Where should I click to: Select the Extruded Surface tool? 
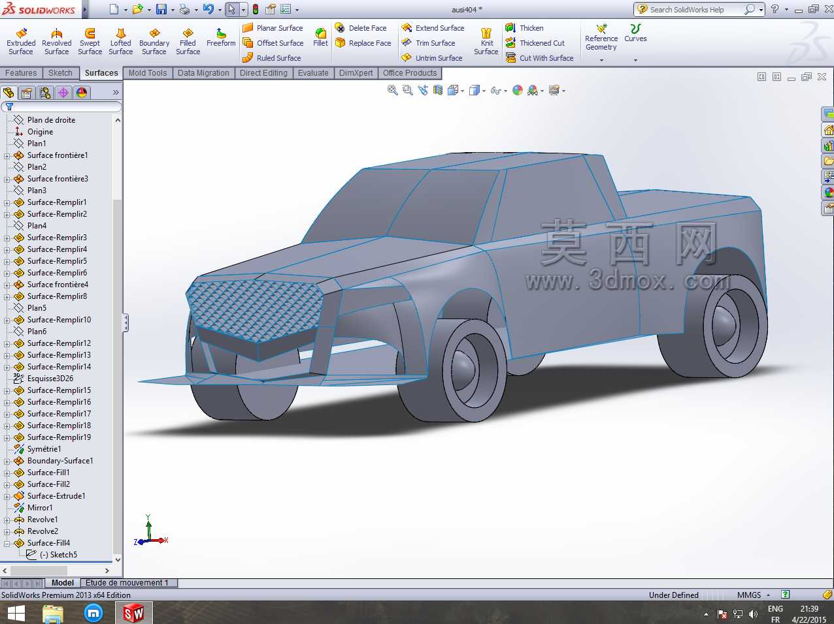pyautogui.click(x=21, y=41)
